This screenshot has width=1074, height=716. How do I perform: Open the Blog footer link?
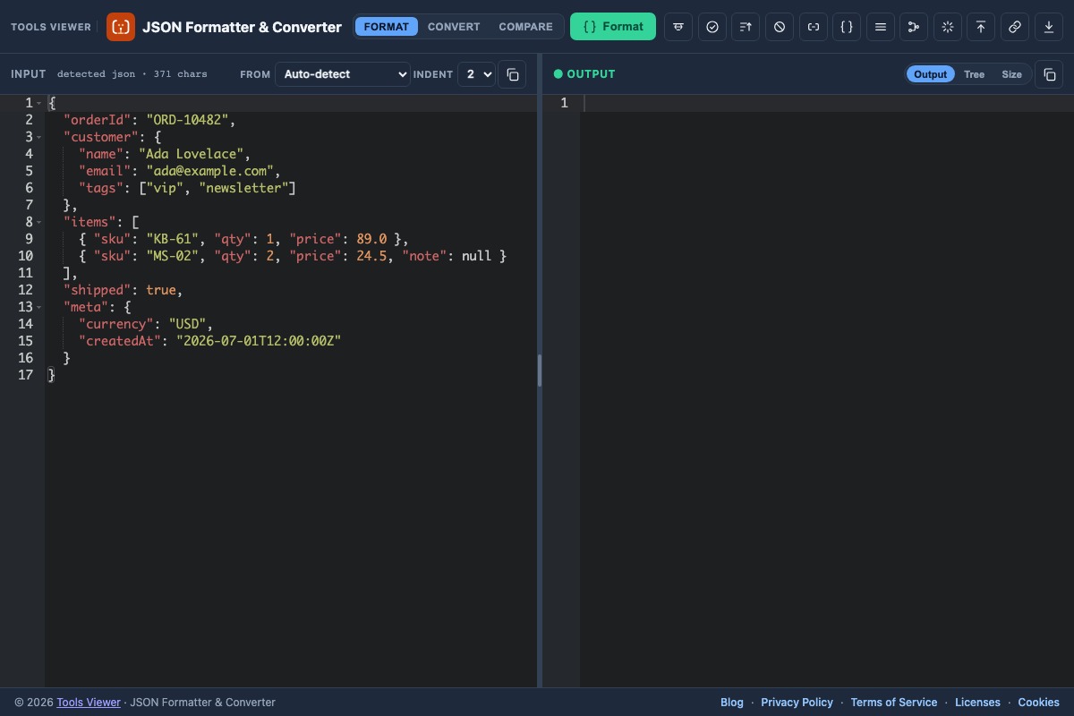[x=732, y=703]
